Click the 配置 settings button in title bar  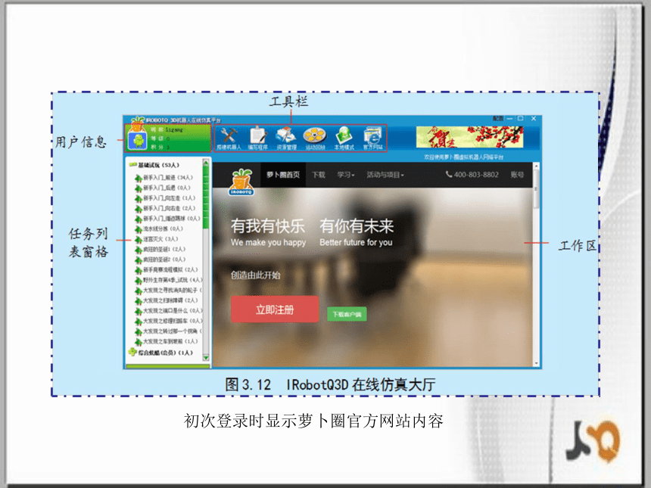click(x=498, y=118)
